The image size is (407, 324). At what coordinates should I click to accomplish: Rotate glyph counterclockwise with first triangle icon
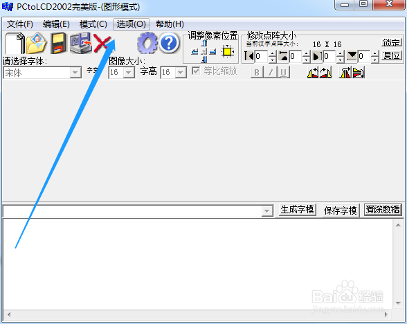[313, 72]
